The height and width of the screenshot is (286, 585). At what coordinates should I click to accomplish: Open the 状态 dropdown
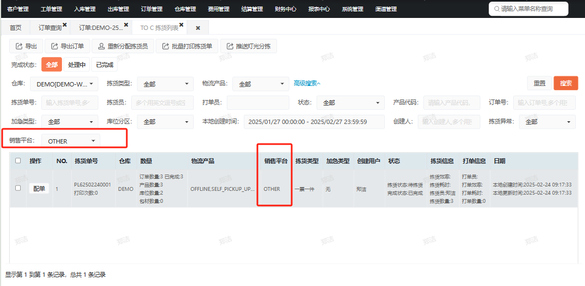click(x=350, y=103)
